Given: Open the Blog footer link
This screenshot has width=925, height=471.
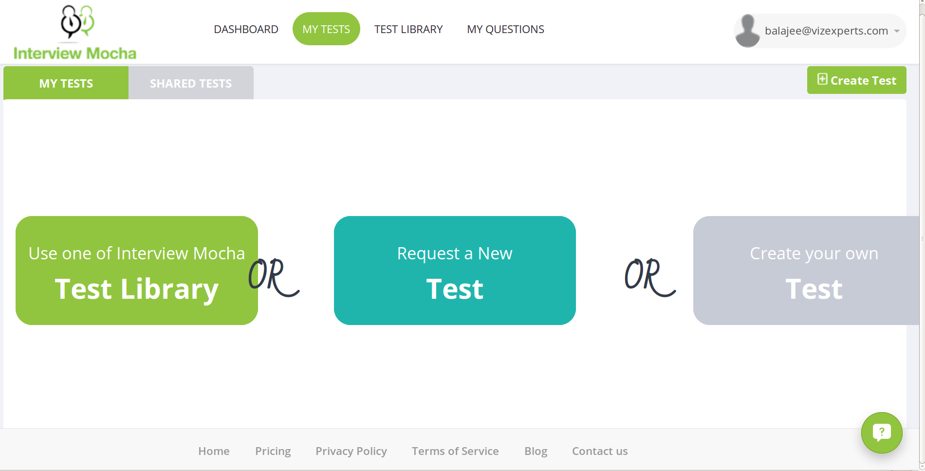Looking at the screenshot, I should tap(536, 451).
